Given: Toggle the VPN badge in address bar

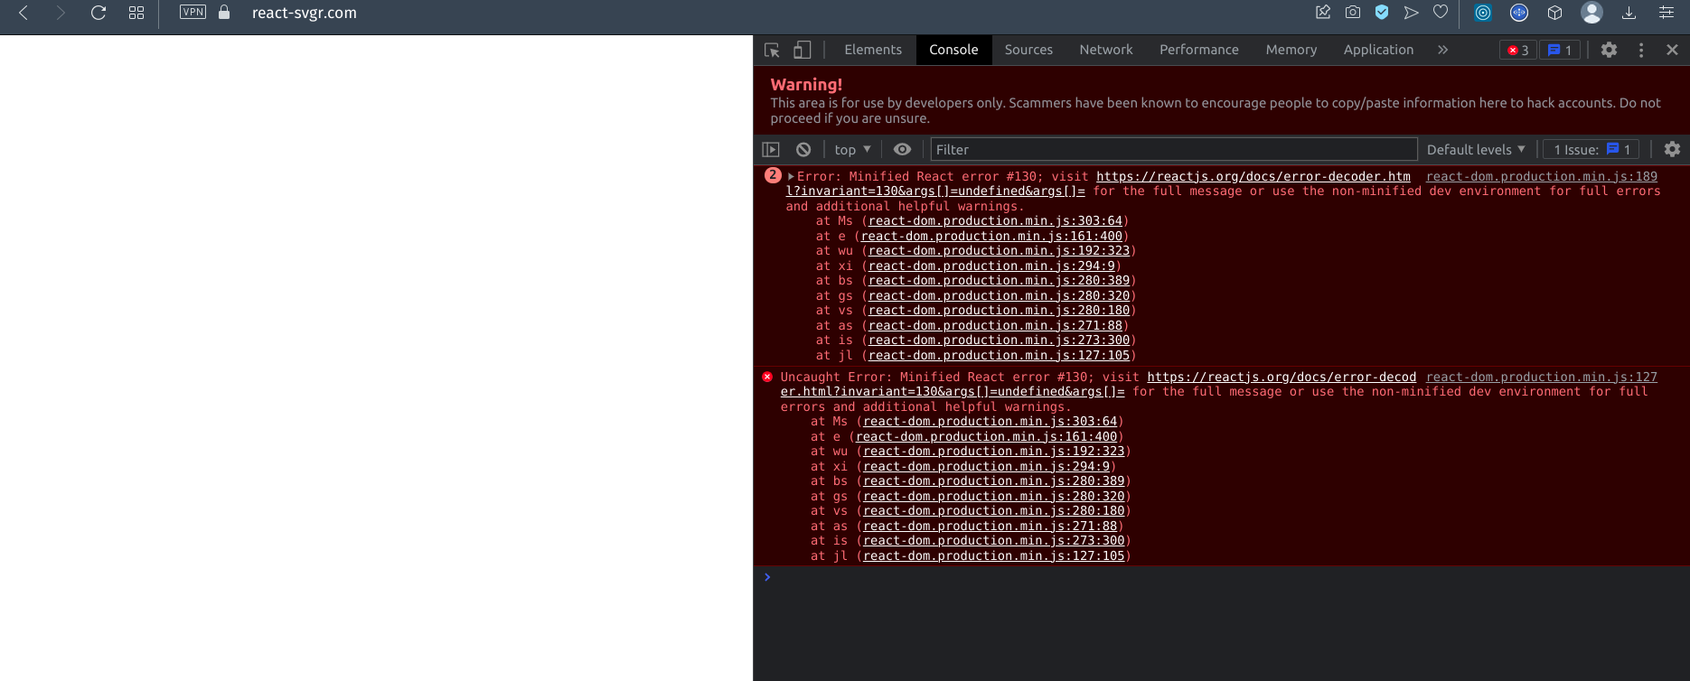Looking at the screenshot, I should pos(192,12).
